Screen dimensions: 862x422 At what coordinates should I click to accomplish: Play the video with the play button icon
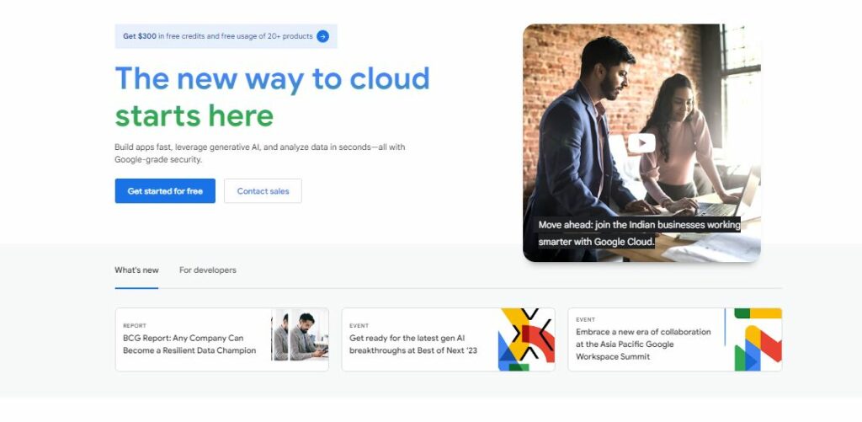point(641,143)
